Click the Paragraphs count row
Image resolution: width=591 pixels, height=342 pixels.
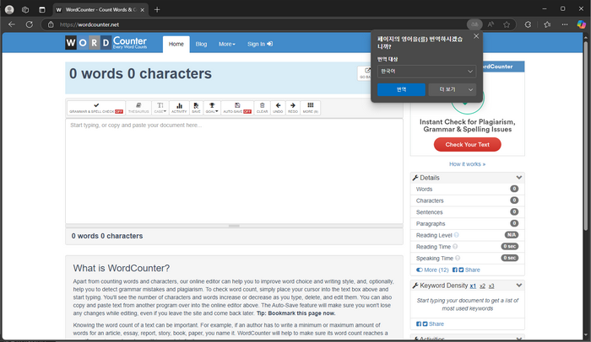pyautogui.click(x=467, y=223)
